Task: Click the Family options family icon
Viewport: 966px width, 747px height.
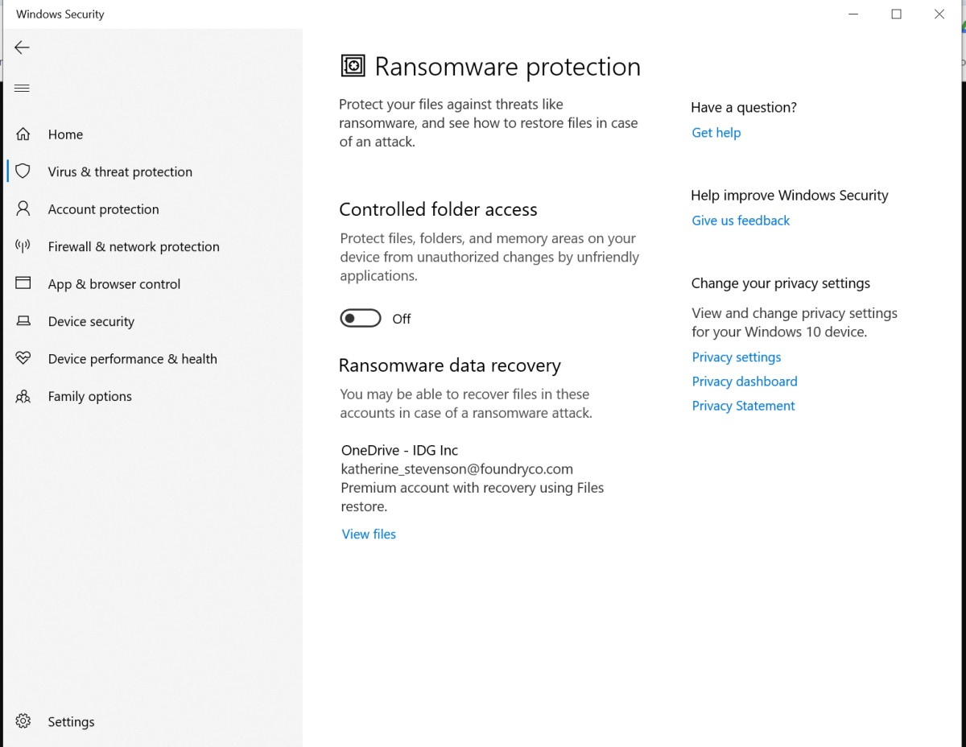Action: [x=23, y=396]
